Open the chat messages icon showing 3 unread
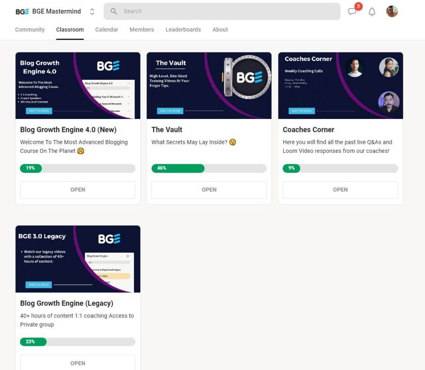Screen dimensions: 425x370 tap(352, 11)
